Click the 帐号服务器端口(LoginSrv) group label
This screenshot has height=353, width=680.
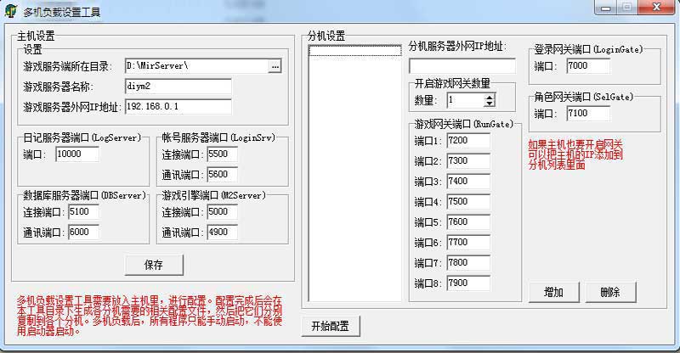coord(218,137)
